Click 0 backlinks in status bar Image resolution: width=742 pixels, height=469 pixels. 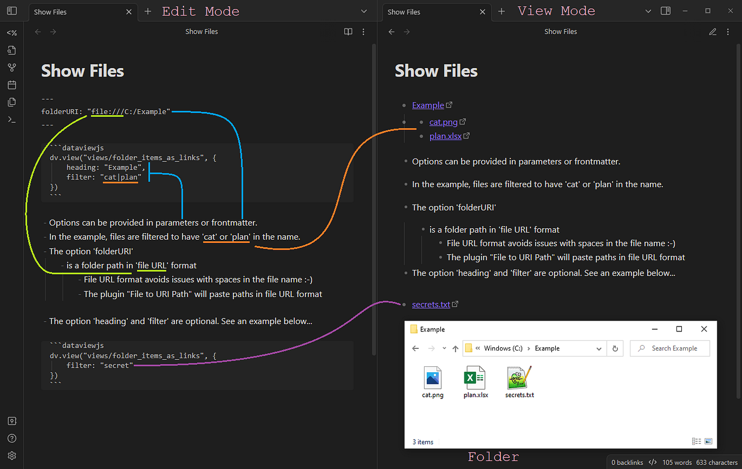pyautogui.click(x=627, y=462)
